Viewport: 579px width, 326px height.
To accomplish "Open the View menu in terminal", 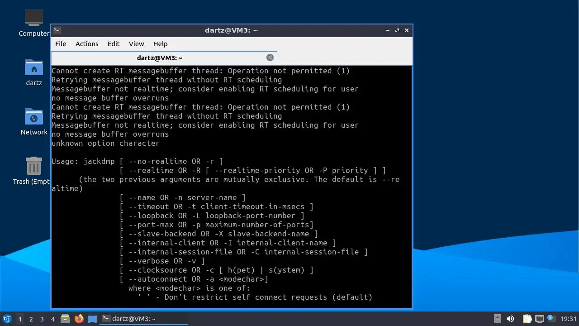I will click(136, 44).
